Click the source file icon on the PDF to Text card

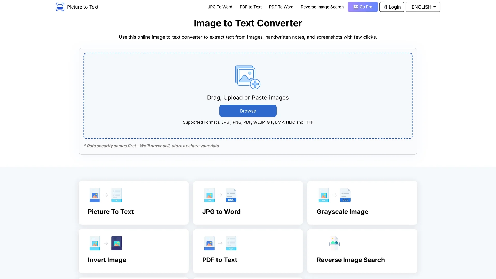point(209,243)
